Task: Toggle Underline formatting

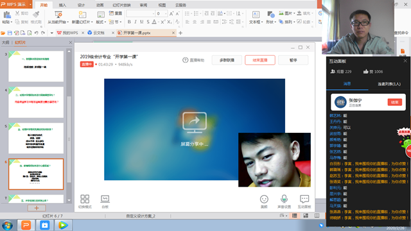Action: click(142, 22)
